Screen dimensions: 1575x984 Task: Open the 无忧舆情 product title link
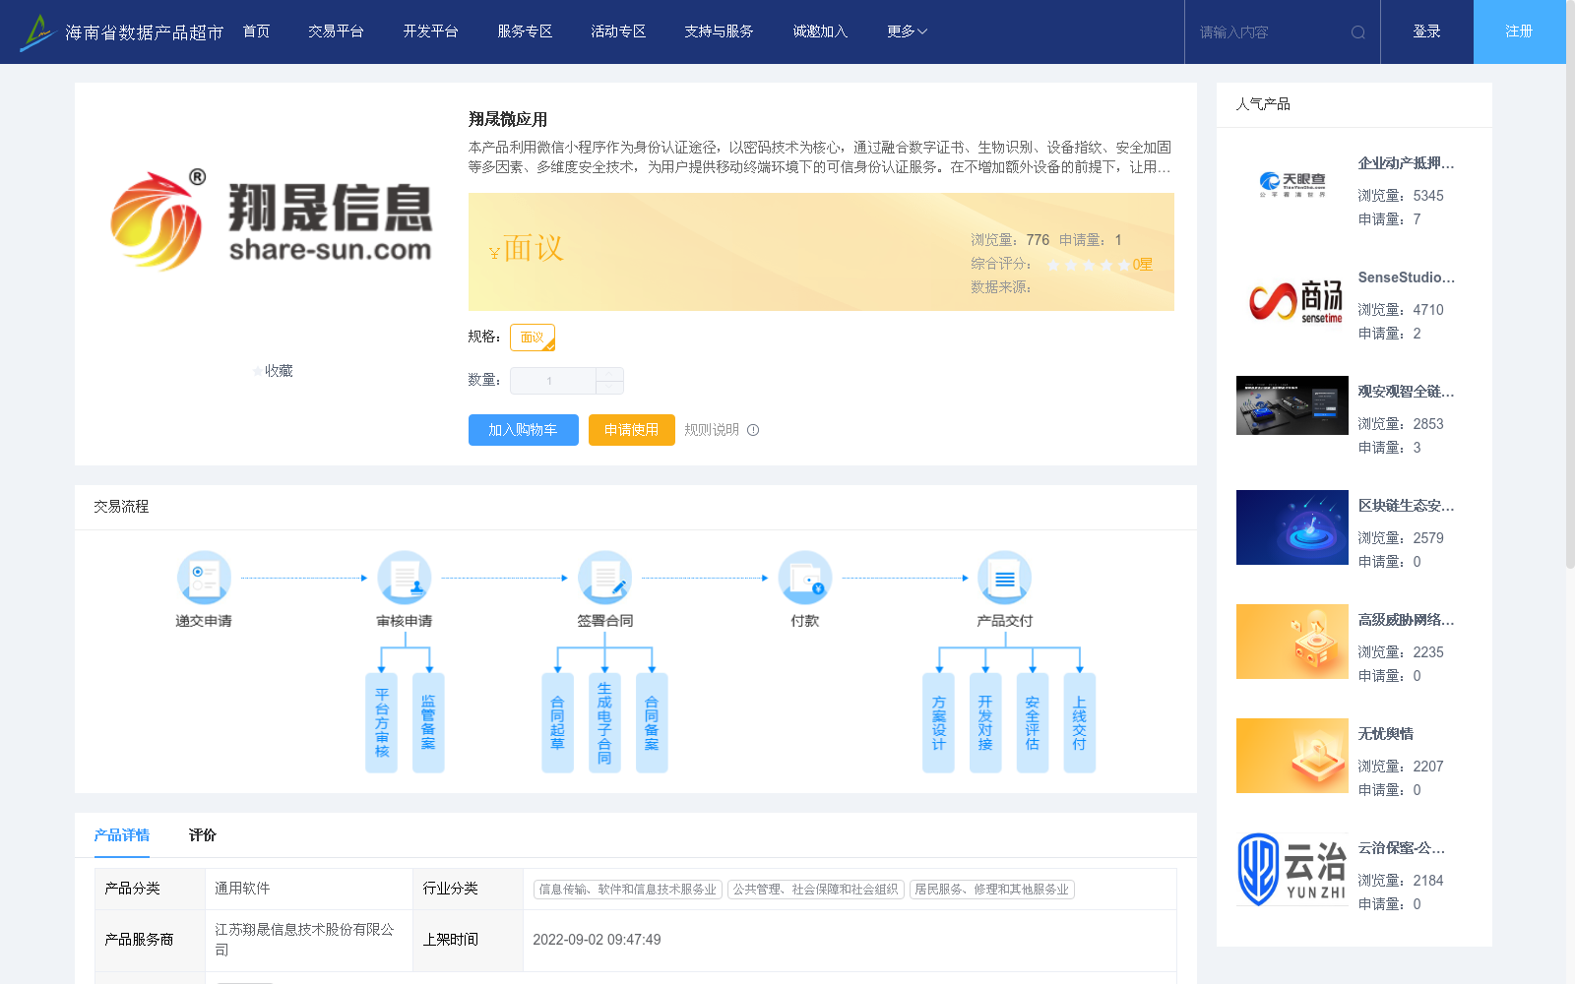point(1385,734)
